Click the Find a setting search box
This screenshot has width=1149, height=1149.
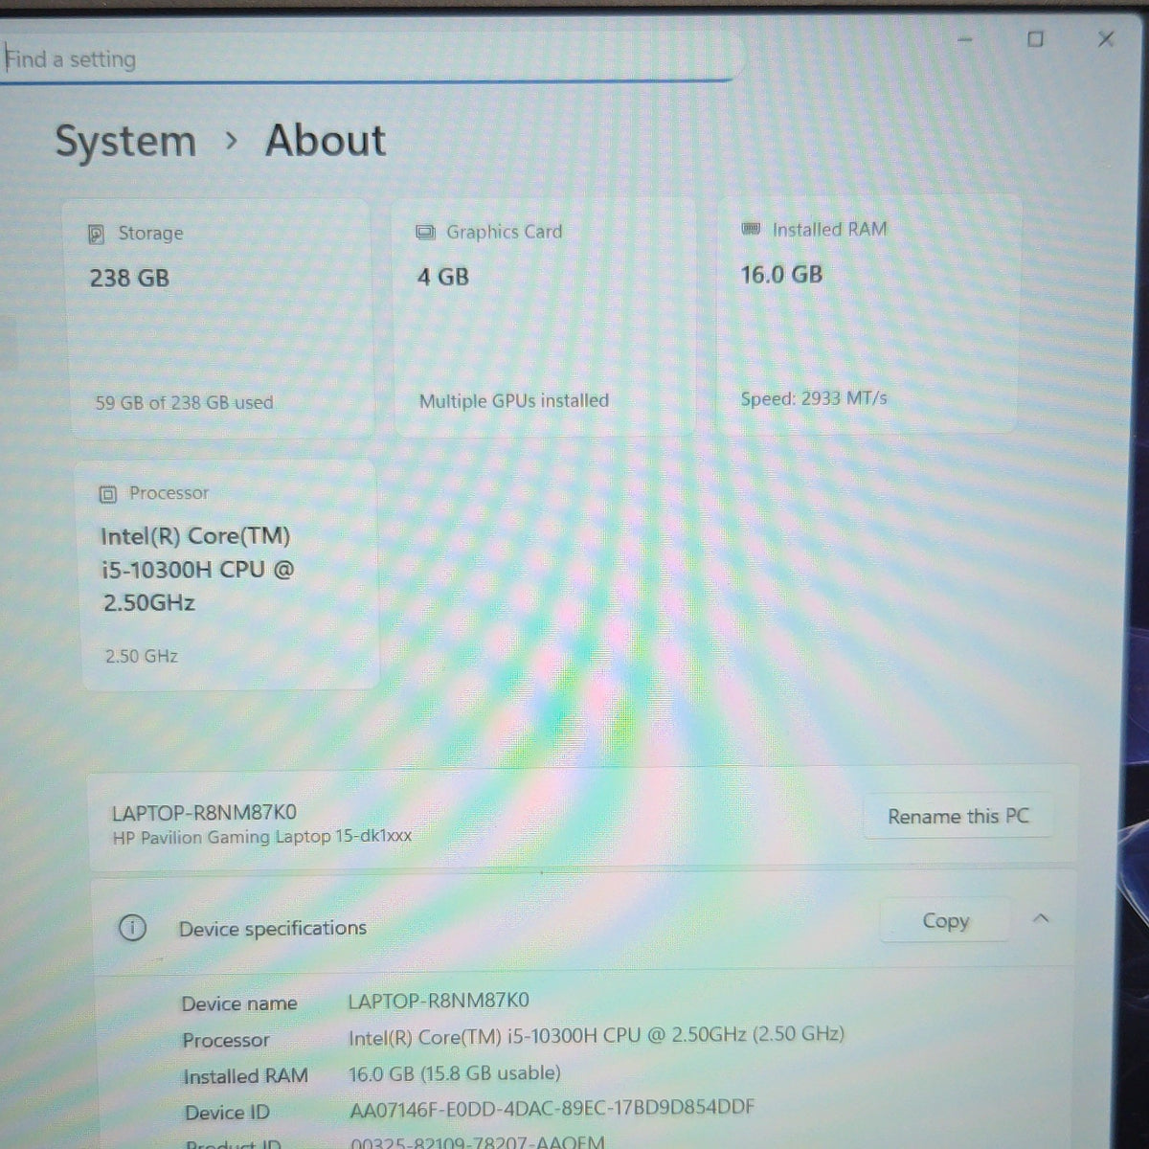pos(369,58)
